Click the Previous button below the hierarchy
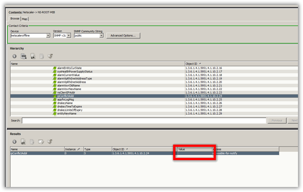The image size is (303, 192). [277, 120]
